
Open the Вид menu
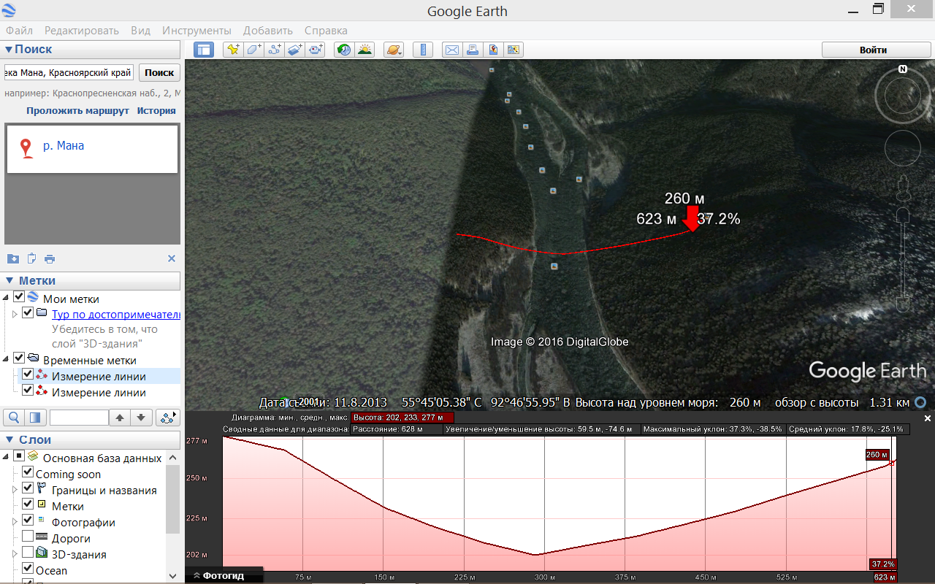pos(141,31)
